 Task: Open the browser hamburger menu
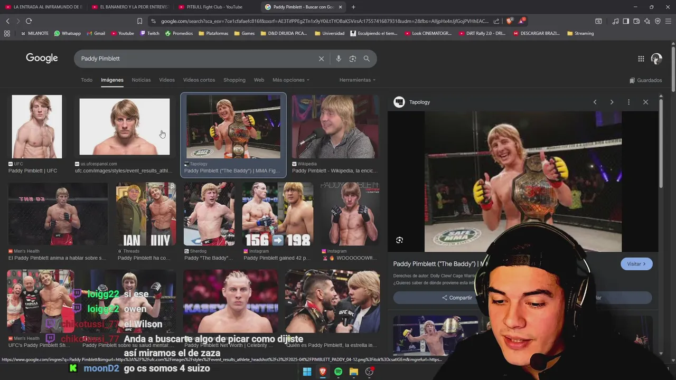pyautogui.click(x=668, y=21)
